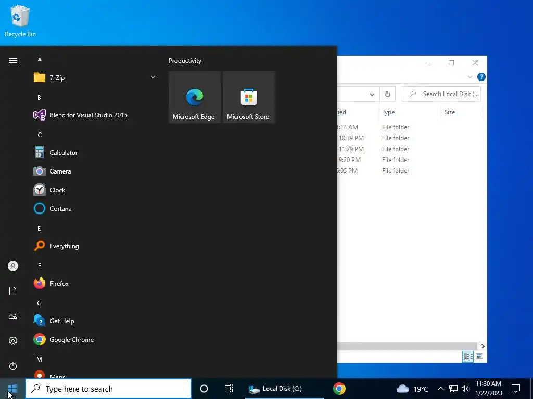Click the letter B section header
533x399 pixels.
[39, 97]
